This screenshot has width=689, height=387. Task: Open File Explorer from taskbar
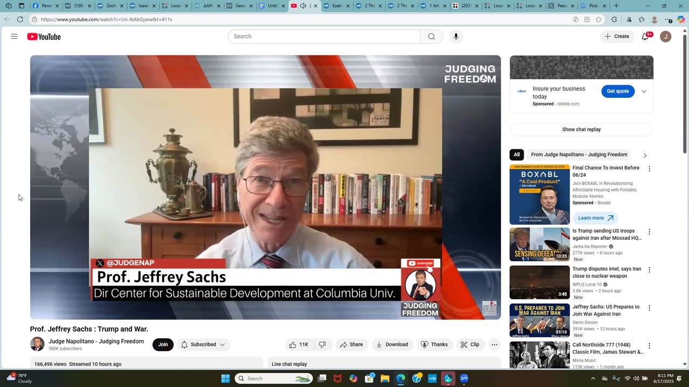(x=385, y=378)
